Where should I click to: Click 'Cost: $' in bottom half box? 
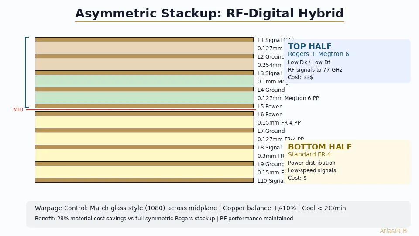pyautogui.click(x=297, y=178)
